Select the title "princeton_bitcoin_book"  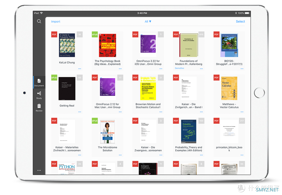(x=229, y=149)
